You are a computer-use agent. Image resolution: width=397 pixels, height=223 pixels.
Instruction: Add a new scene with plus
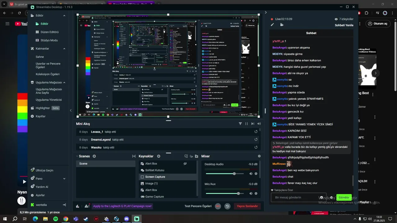tap(94, 156)
